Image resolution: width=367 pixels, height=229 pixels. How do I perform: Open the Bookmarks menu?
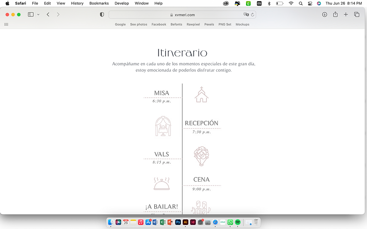coord(99,3)
